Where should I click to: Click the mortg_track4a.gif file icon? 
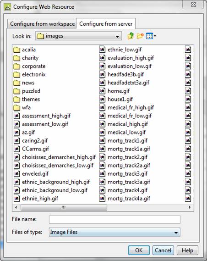point(102,199)
